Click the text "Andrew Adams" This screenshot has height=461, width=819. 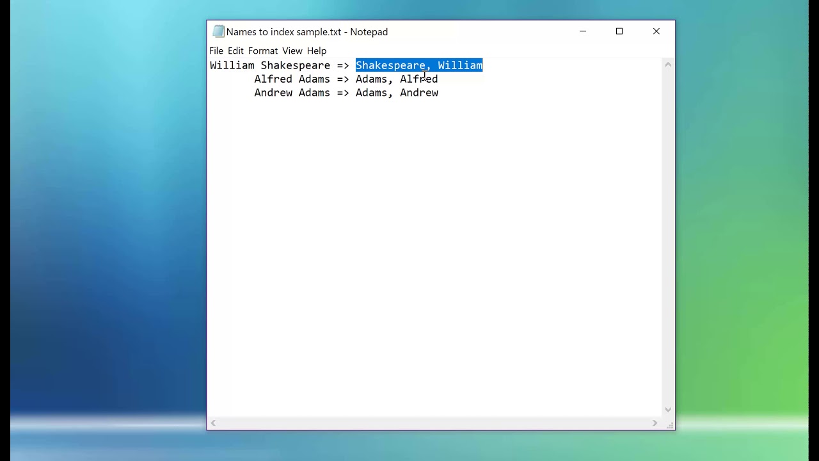(x=292, y=93)
